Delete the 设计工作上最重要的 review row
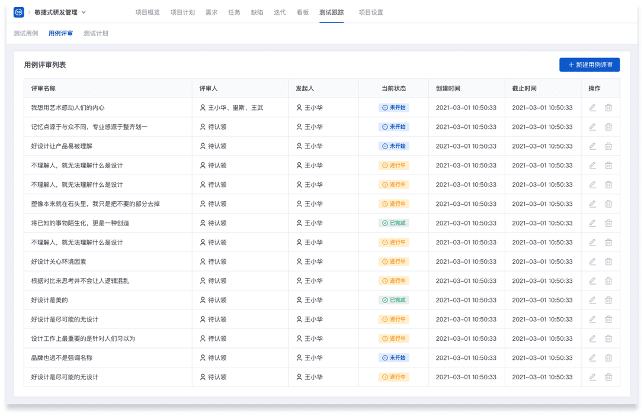 coord(608,338)
